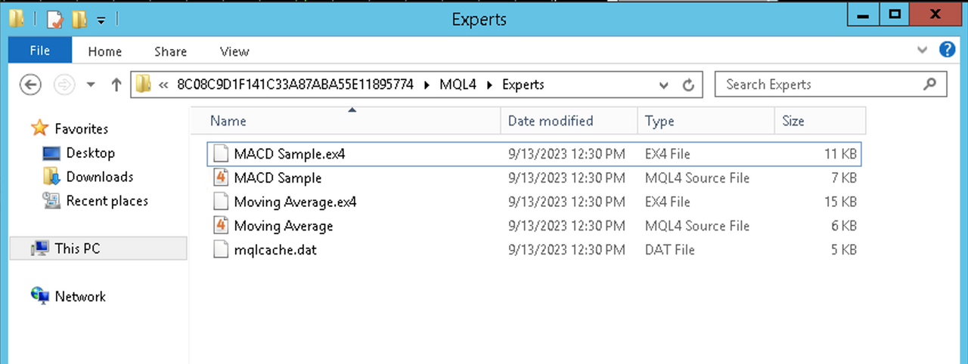
Task: Switch to the View ribbon tab
Action: click(x=234, y=51)
